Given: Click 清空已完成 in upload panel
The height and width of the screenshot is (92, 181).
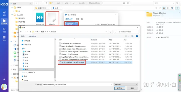Looking at the screenshot, I should click(x=112, y=24).
